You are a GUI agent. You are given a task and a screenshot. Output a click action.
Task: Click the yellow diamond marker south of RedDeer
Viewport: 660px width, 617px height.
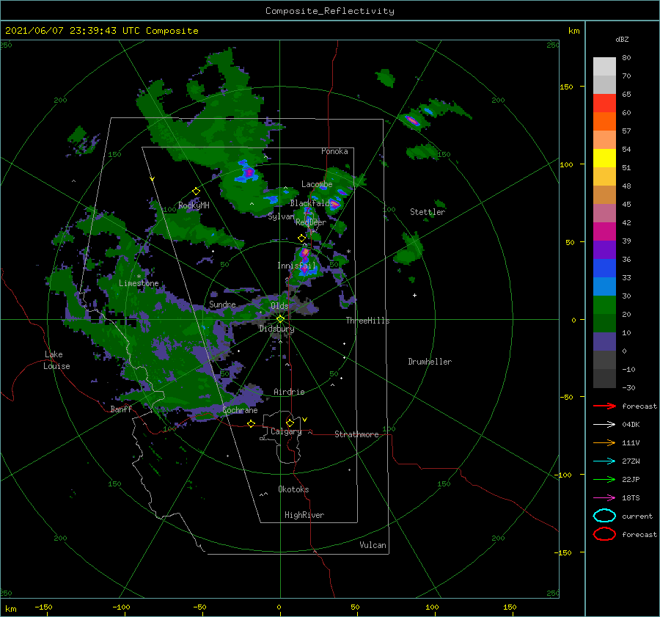tap(301, 238)
